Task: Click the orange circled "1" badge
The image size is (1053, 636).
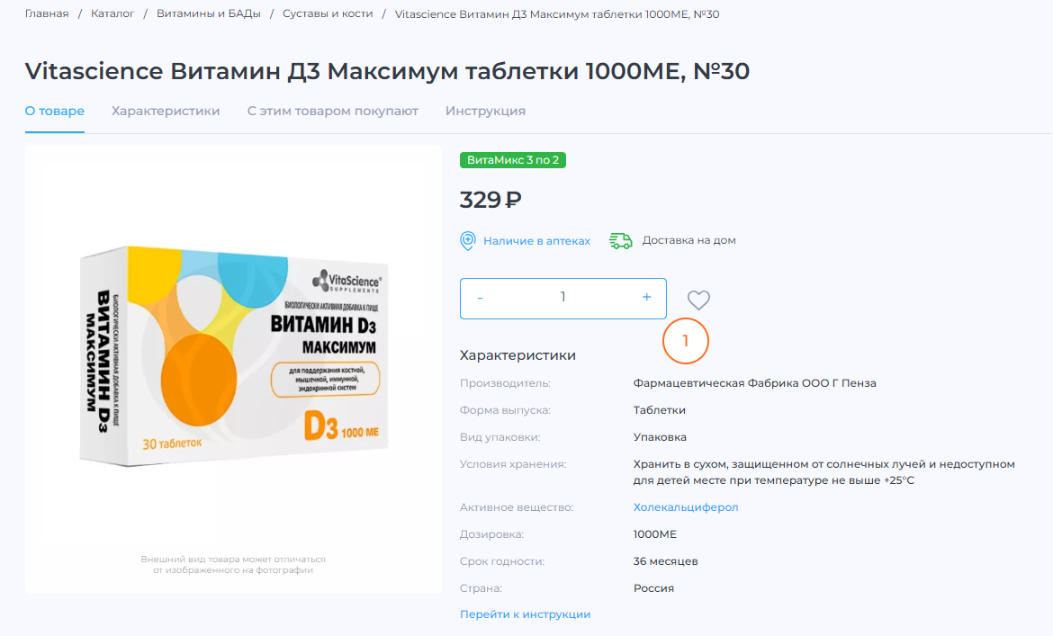Action: tap(685, 341)
